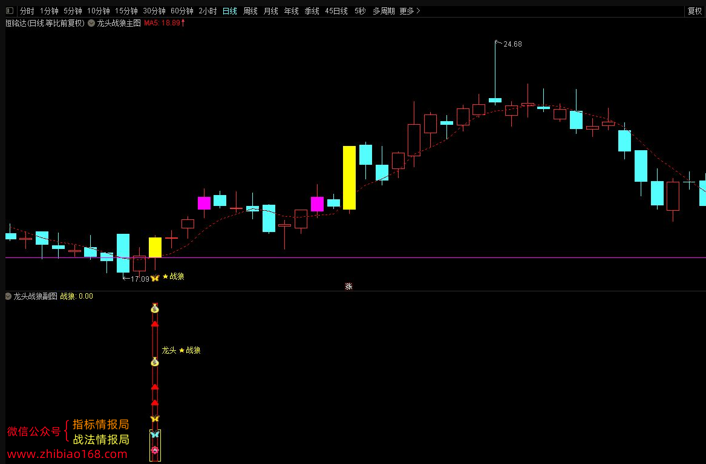The height and width of the screenshot is (464, 706).
Task: Select the 60分钟 period tab
Action: point(182,11)
